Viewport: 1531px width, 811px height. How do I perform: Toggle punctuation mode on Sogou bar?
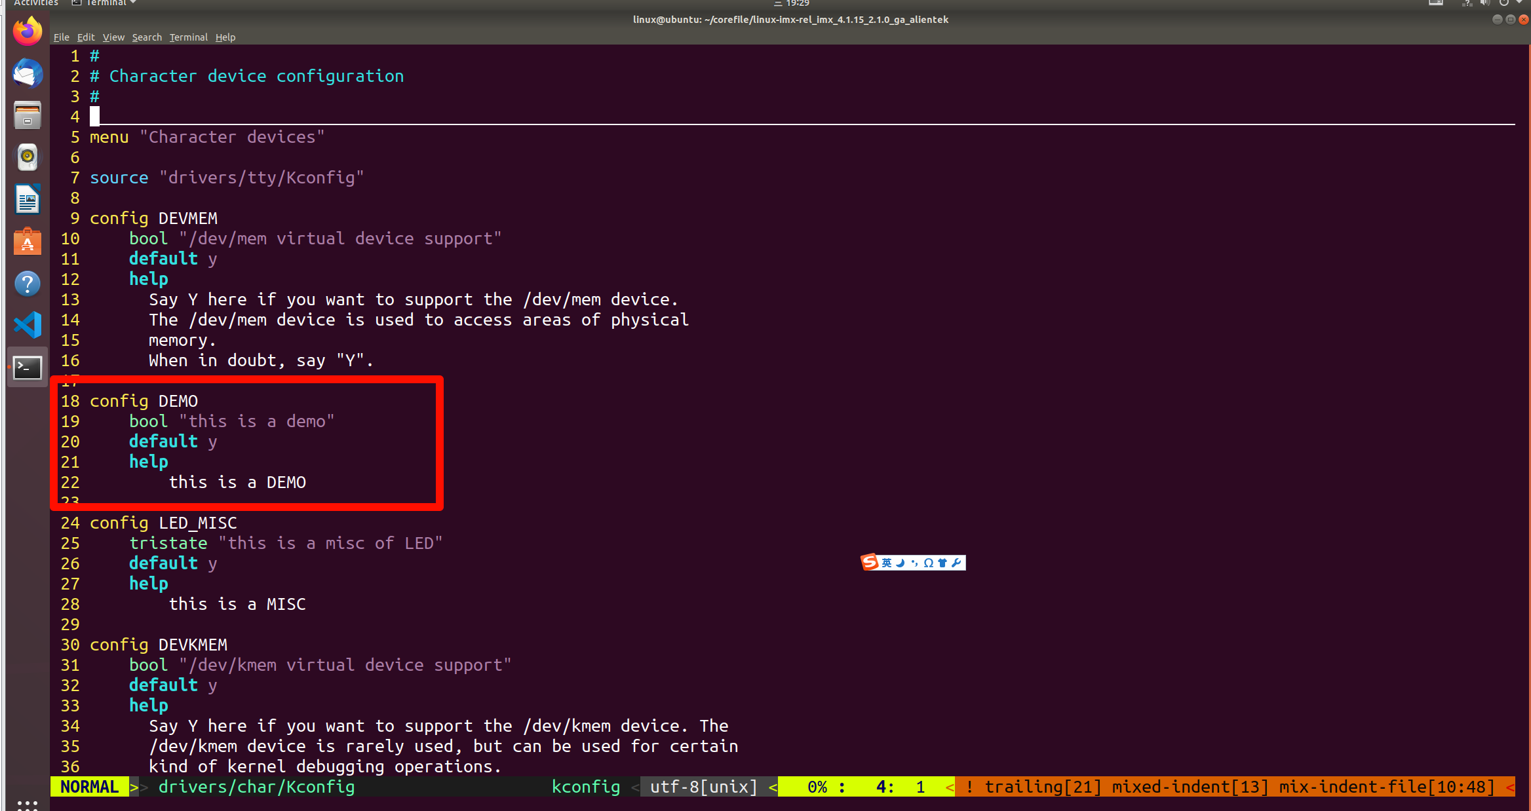tap(914, 563)
